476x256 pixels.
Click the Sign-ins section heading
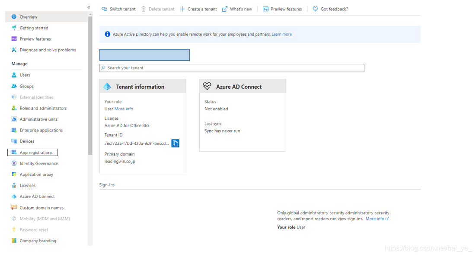tap(107, 185)
